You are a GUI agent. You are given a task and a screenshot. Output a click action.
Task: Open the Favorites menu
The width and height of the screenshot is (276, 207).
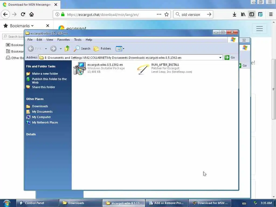click(x=64, y=40)
